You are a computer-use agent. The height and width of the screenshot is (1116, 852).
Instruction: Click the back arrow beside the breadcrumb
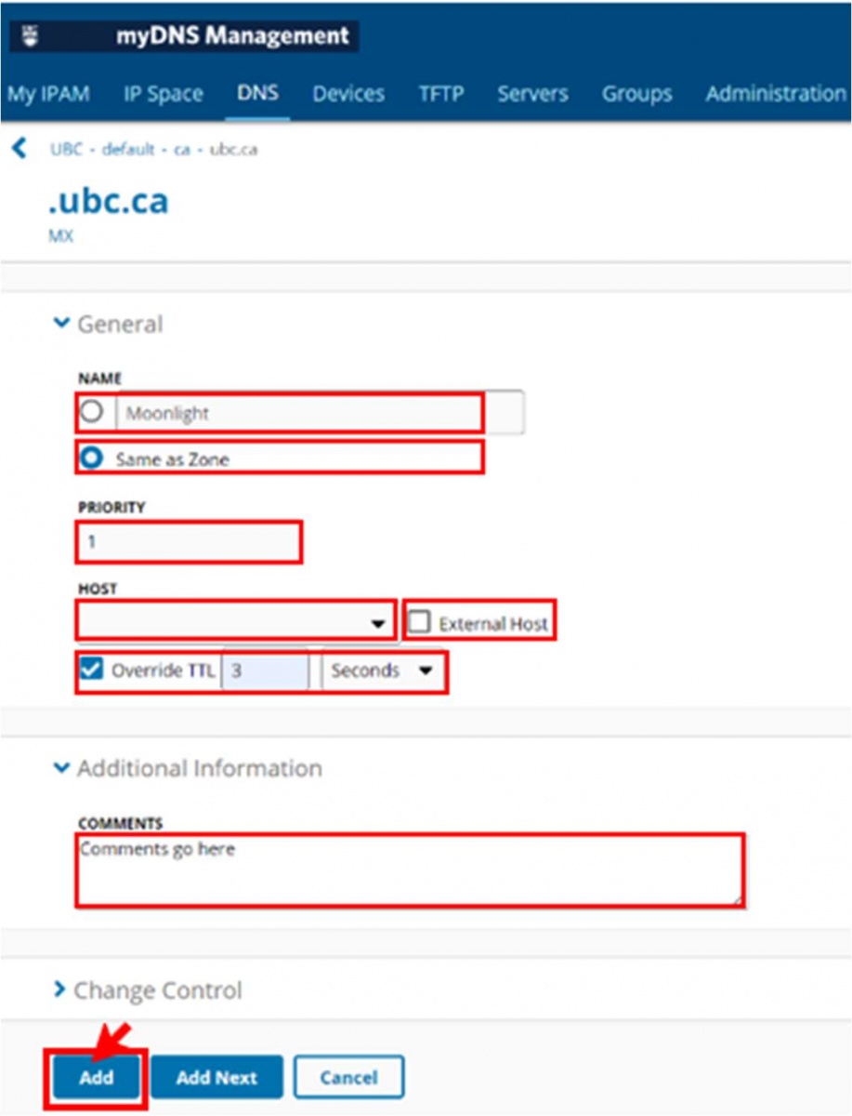click(19, 149)
